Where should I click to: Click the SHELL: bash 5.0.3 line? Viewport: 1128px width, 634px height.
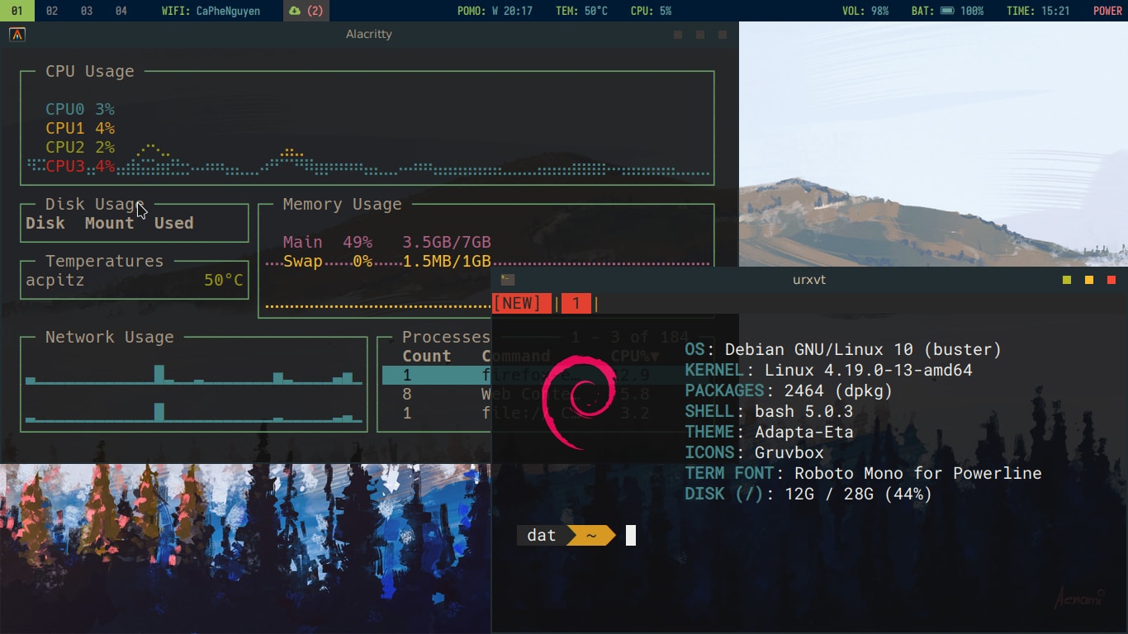pos(769,411)
